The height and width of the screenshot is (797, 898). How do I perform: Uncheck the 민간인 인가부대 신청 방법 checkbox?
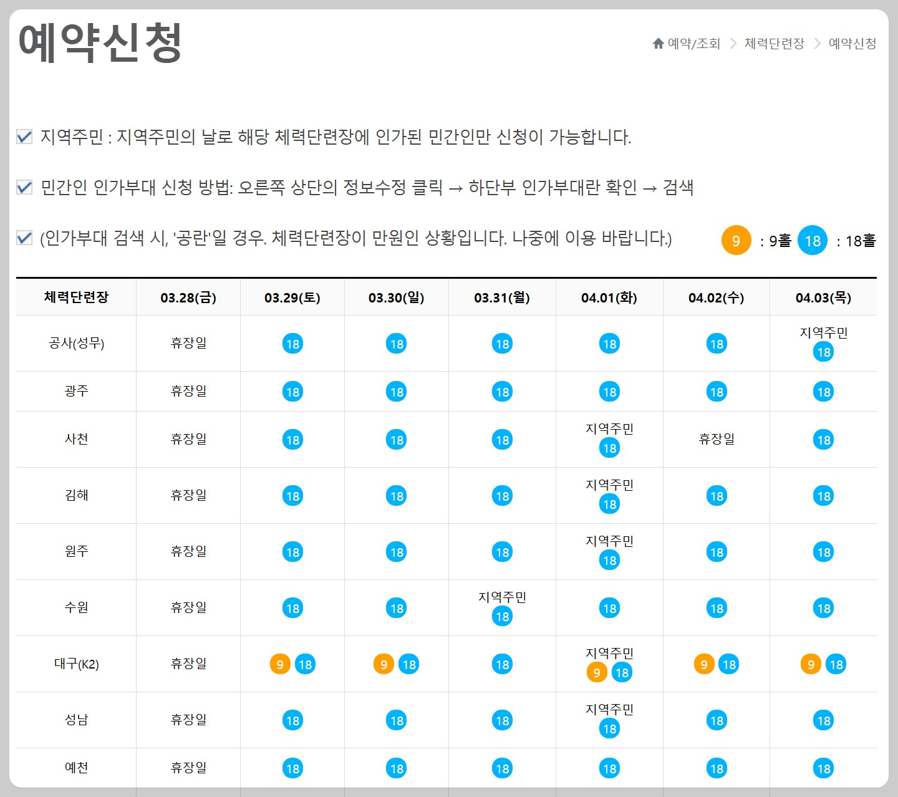click(x=24, y=188)
